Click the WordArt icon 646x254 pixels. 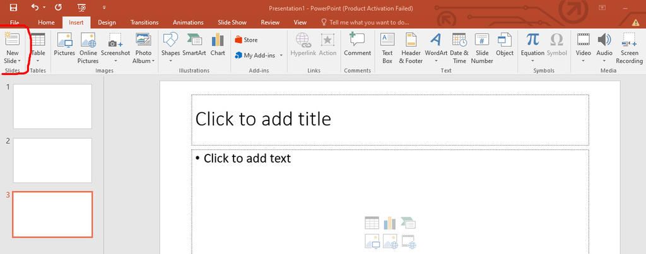coord(435,48)
